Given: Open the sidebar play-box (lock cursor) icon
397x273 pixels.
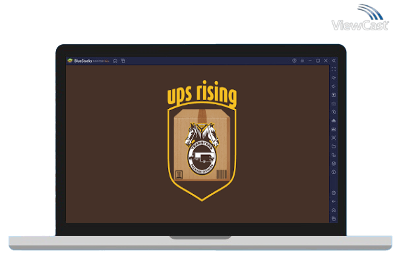Looking at the screenshot, I should 334,95.
